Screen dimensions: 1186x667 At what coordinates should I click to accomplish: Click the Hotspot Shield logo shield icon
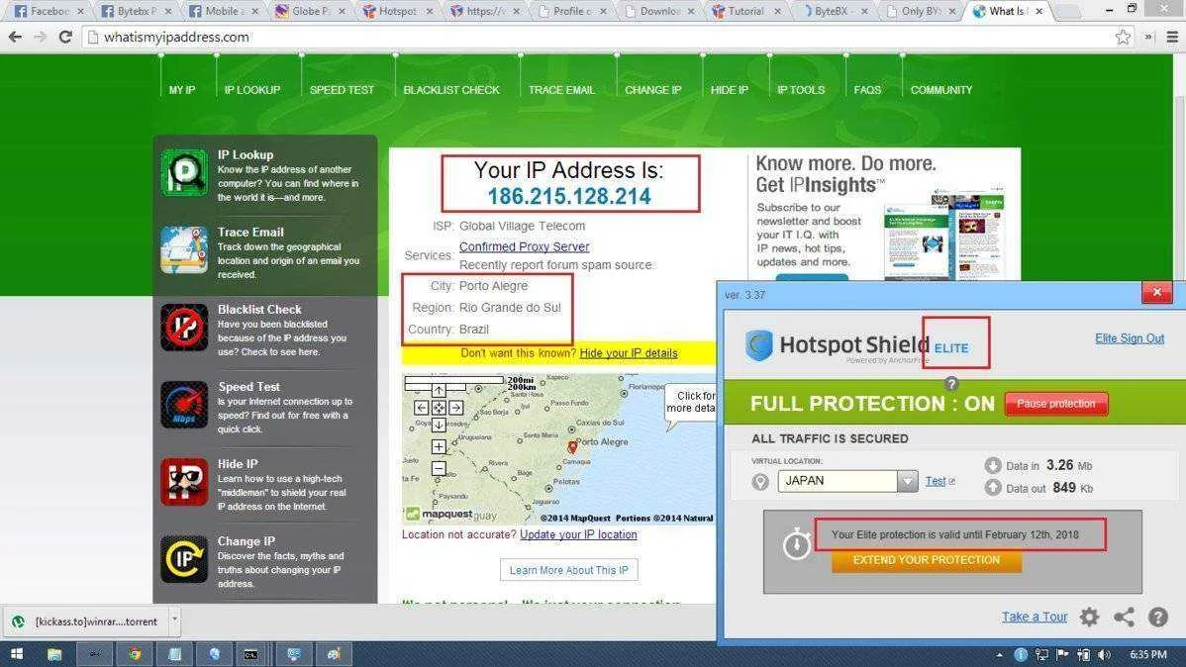(759, 344)
